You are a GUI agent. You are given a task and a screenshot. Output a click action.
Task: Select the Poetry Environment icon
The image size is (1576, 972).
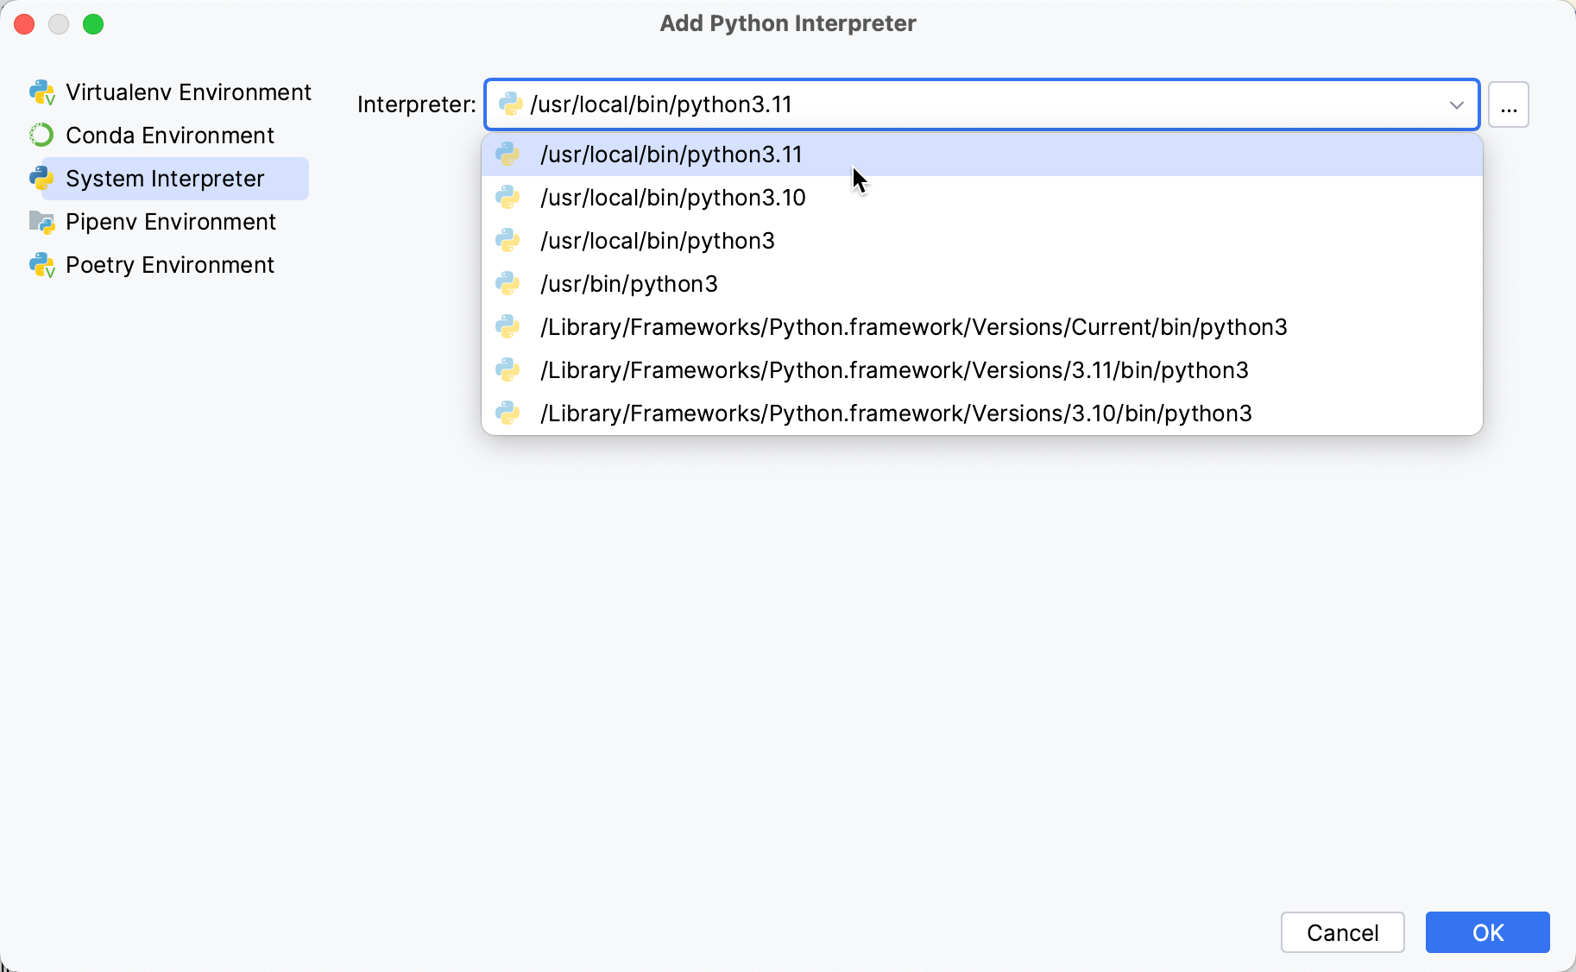42,265
